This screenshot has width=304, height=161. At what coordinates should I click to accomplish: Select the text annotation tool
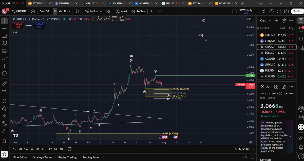tap(4, 66)
